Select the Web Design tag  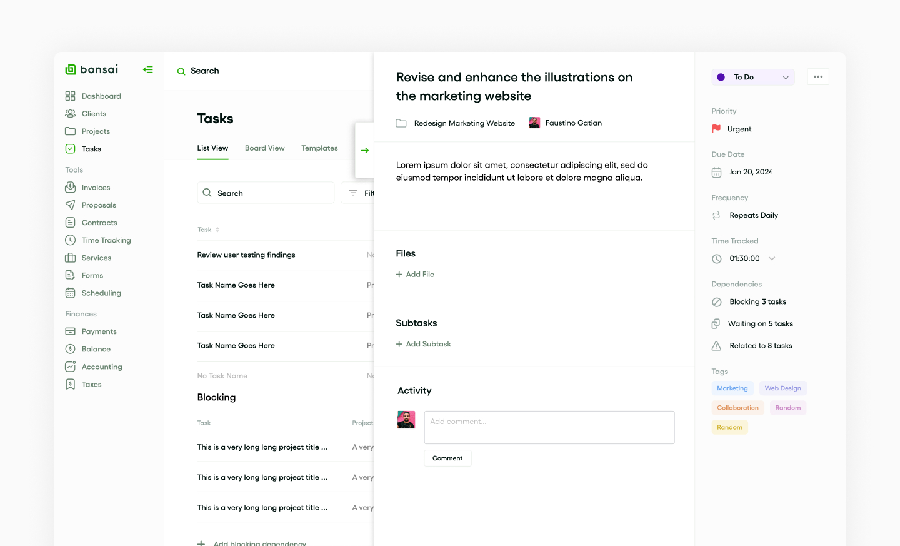point(782,388)
